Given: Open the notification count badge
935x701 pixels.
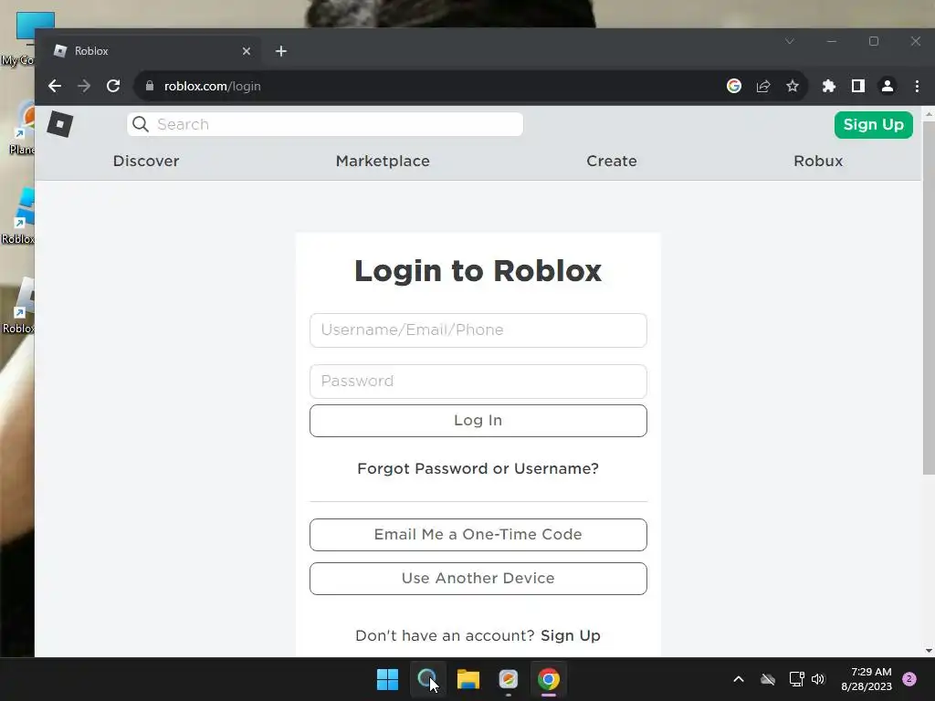Looking at the screenshot, I should (x=909, y=679).
